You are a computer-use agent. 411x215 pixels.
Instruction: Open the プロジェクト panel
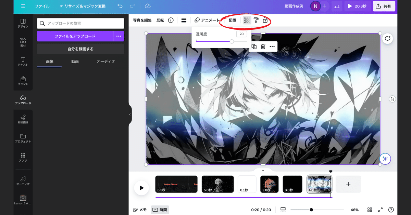pyautogui.click(x=23, y=138)
